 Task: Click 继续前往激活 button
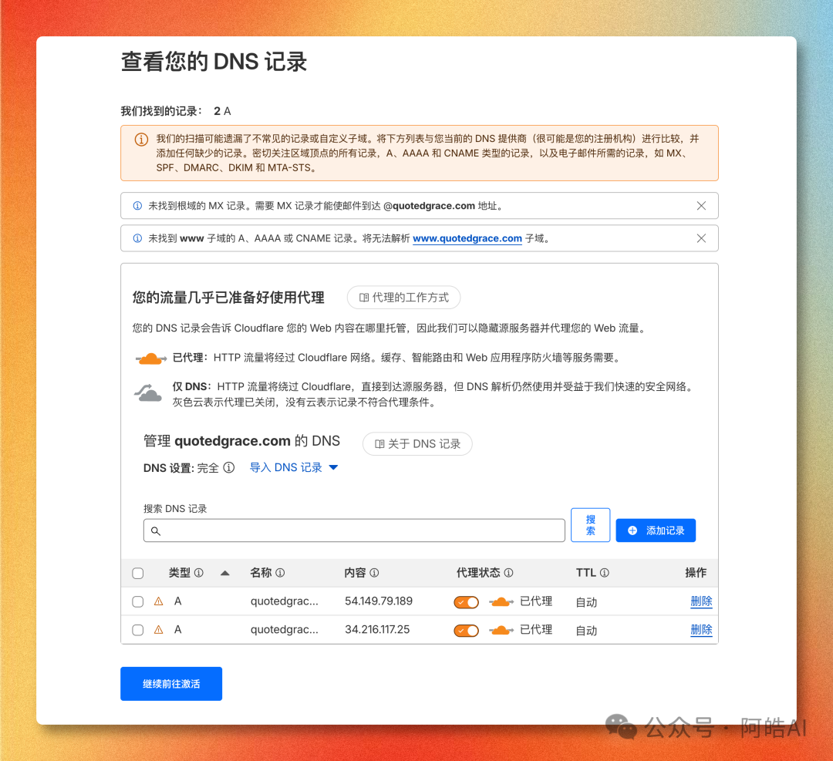pos(171,684)
